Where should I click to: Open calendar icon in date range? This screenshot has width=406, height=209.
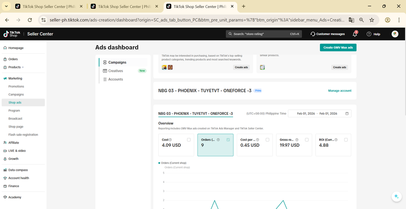(347, 113)
